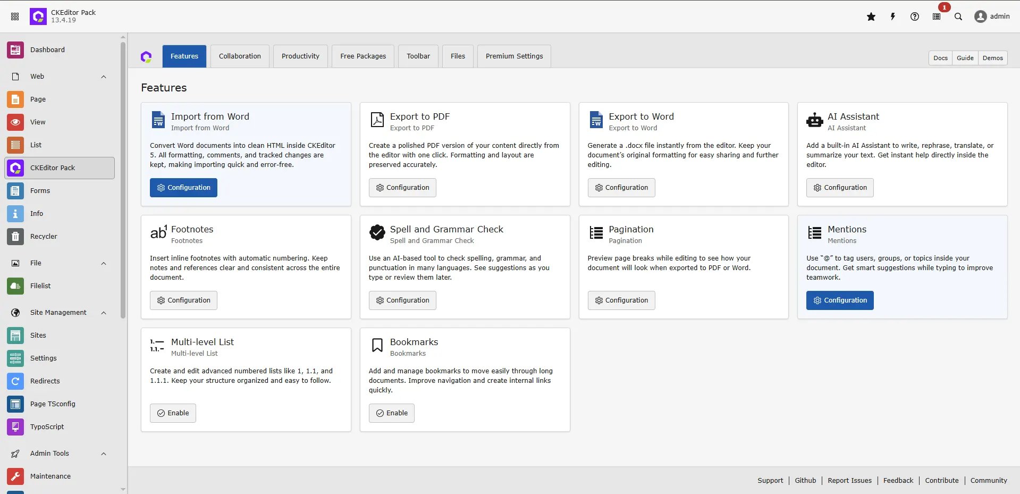Click the AI Assistant robot icon
1020x494 pixels.
(814, 120)
